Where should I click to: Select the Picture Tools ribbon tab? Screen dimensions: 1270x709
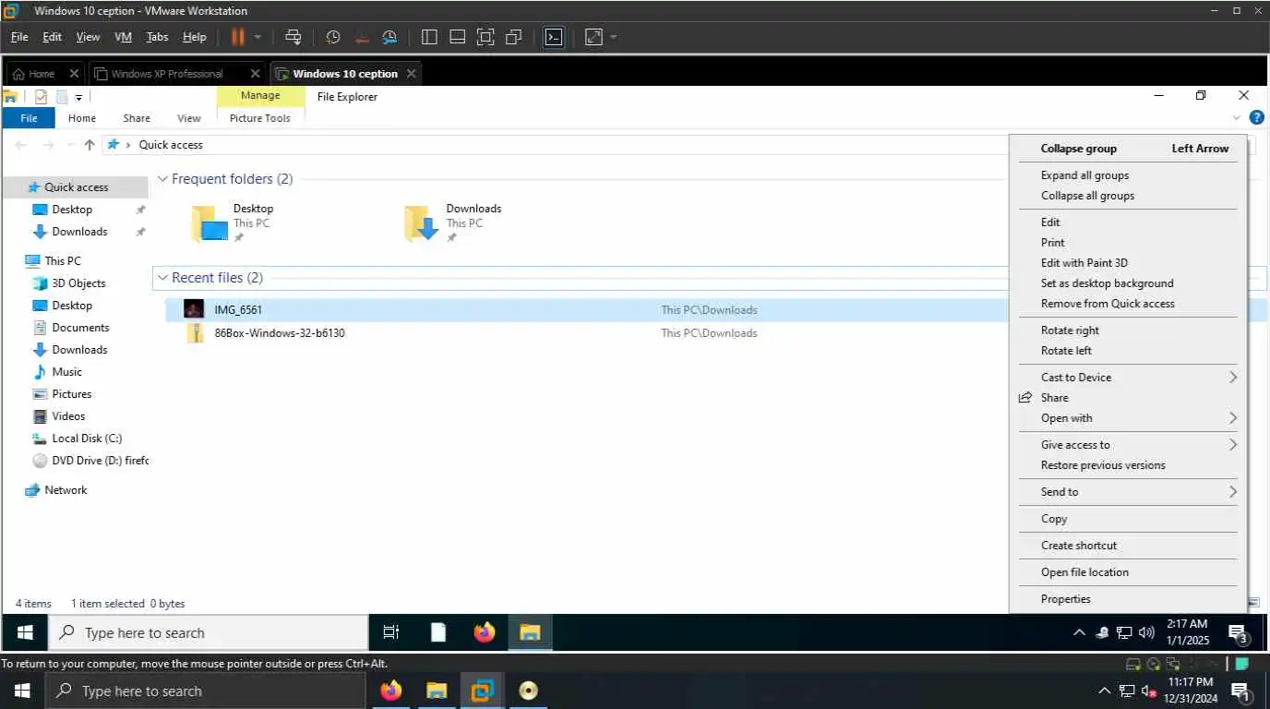pos(260,118)
